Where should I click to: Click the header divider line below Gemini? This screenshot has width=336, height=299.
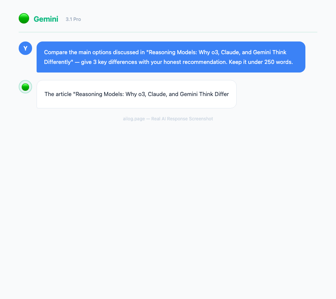pyautogui.click(x=168, y=32)
